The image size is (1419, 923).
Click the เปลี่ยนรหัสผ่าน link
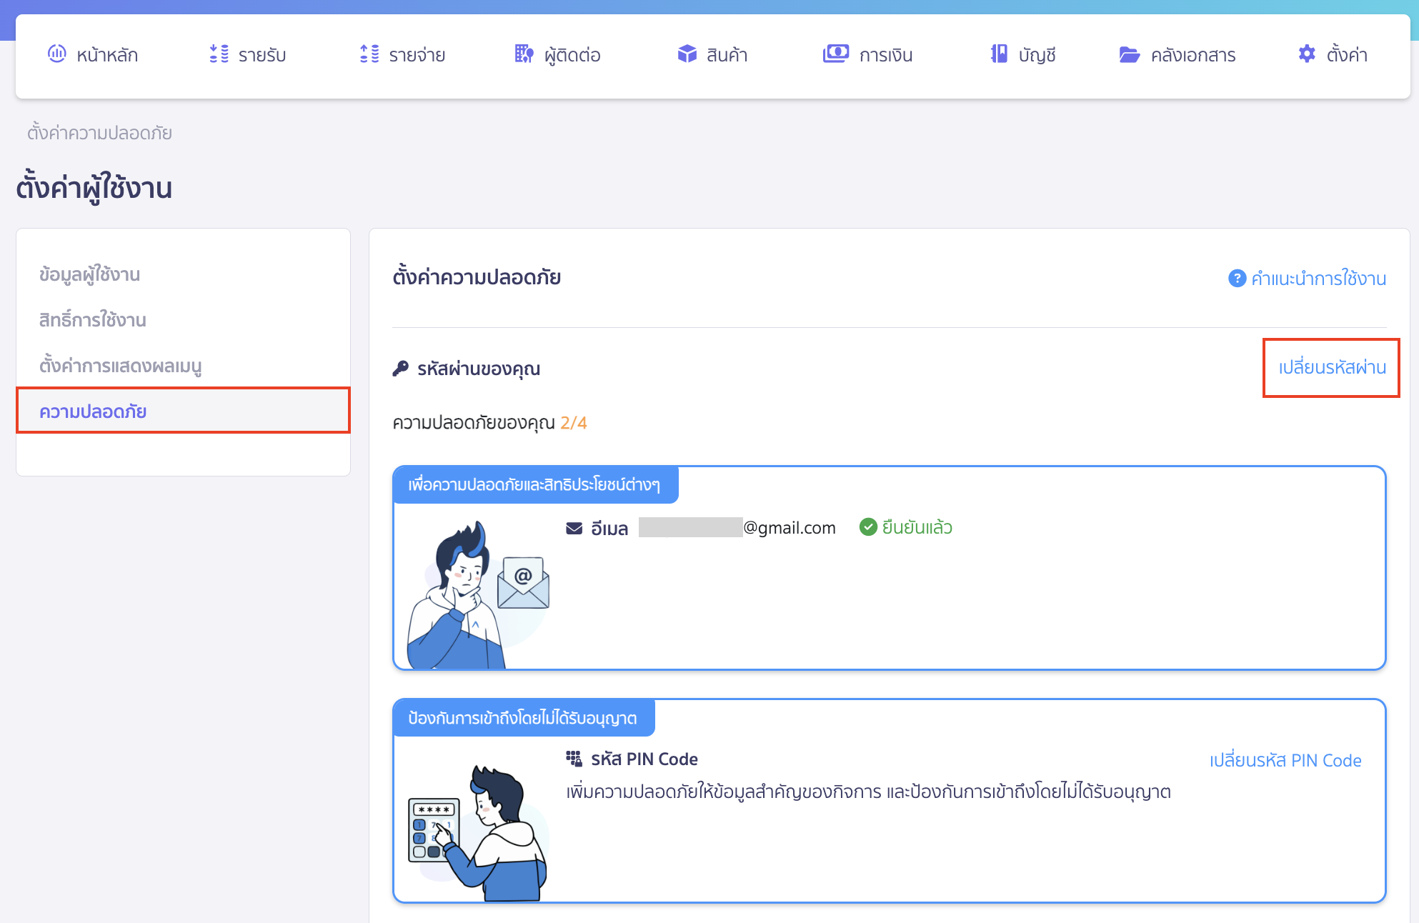1331,367
